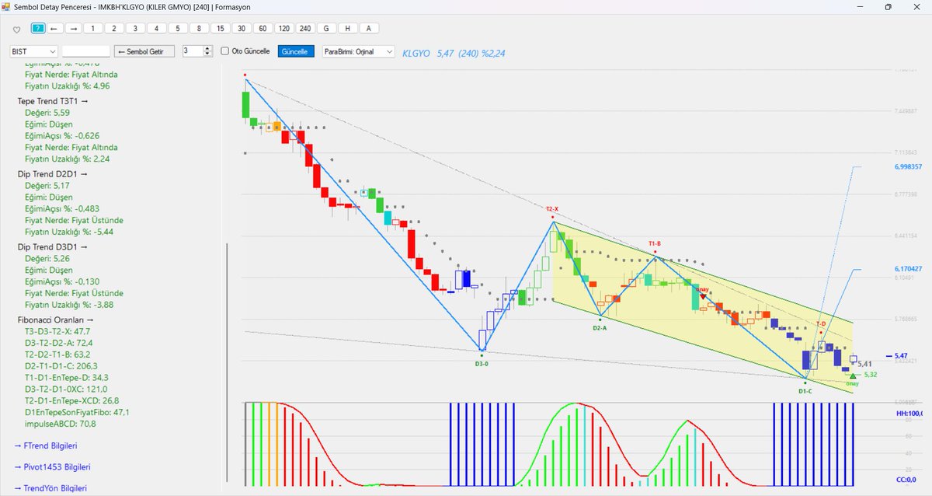932x496 pixels.
Task: Select the 8 timeframe button
Action: tap(199, 28)
